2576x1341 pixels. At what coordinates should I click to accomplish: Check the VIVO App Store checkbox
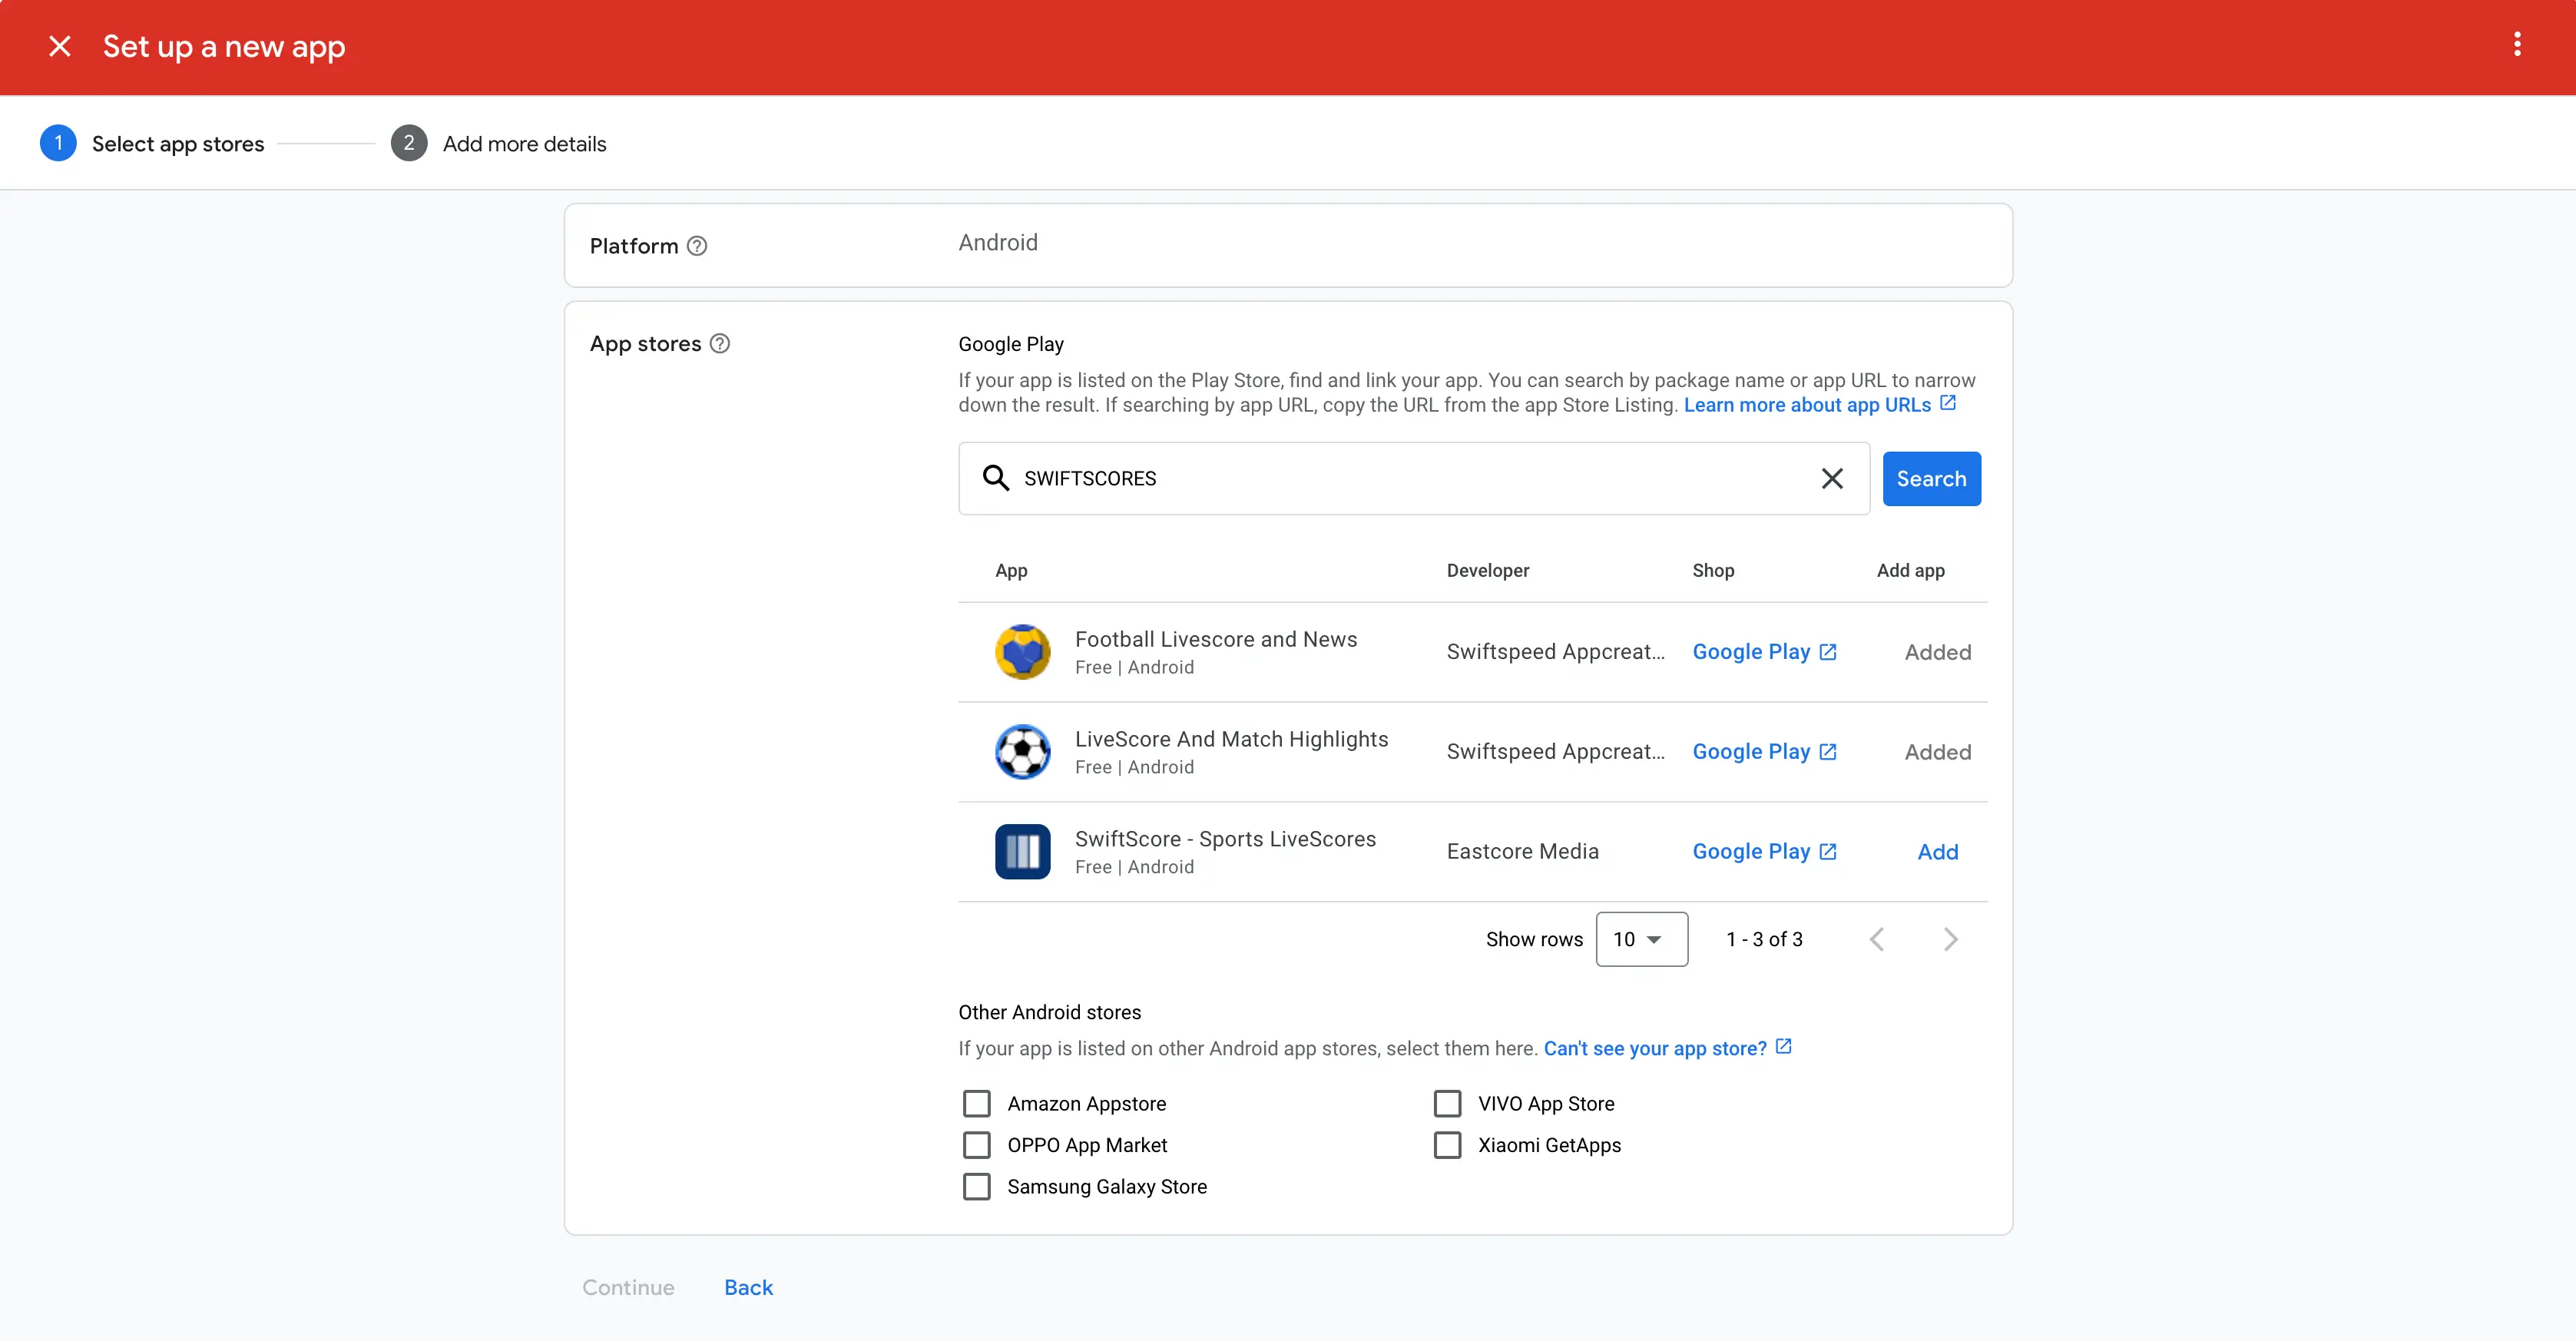1447,1104
